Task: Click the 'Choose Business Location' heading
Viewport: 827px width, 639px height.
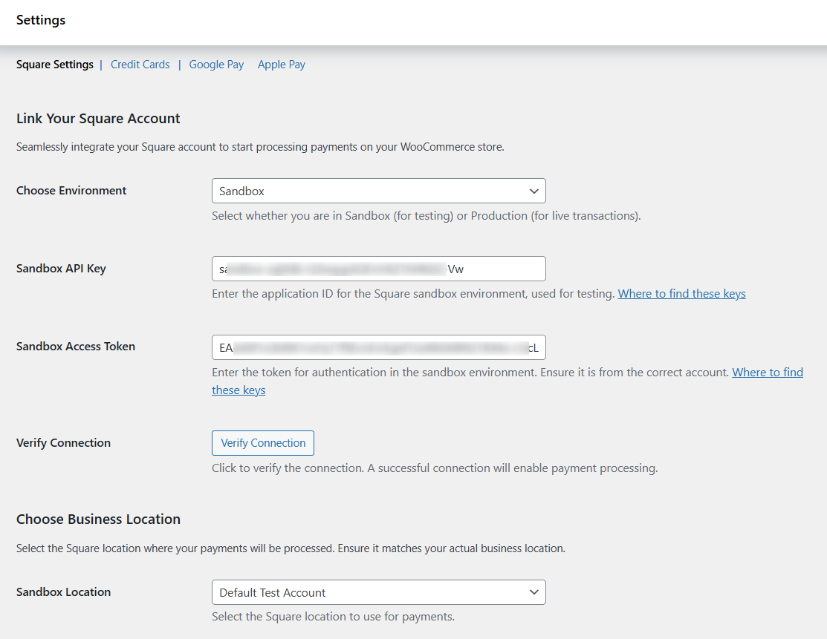Action: 98,520
